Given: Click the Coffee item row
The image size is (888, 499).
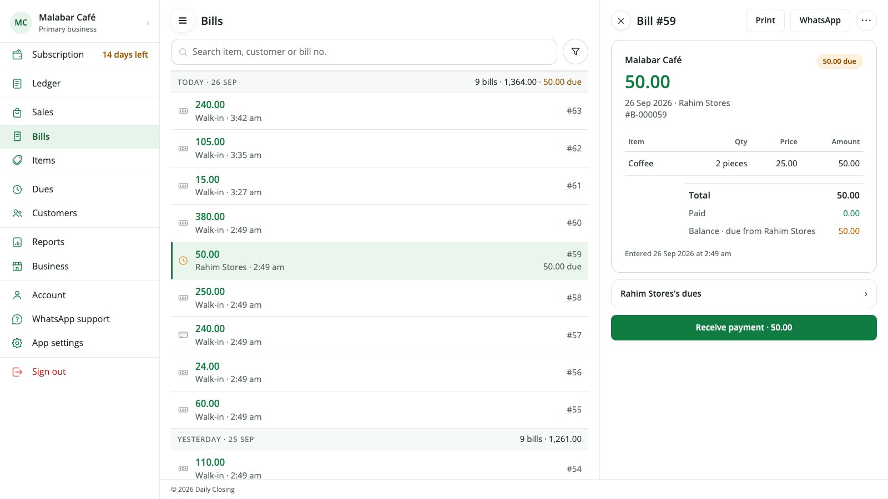Looking at the screenshot, I should pyautogui.click(x=744, y=164).
